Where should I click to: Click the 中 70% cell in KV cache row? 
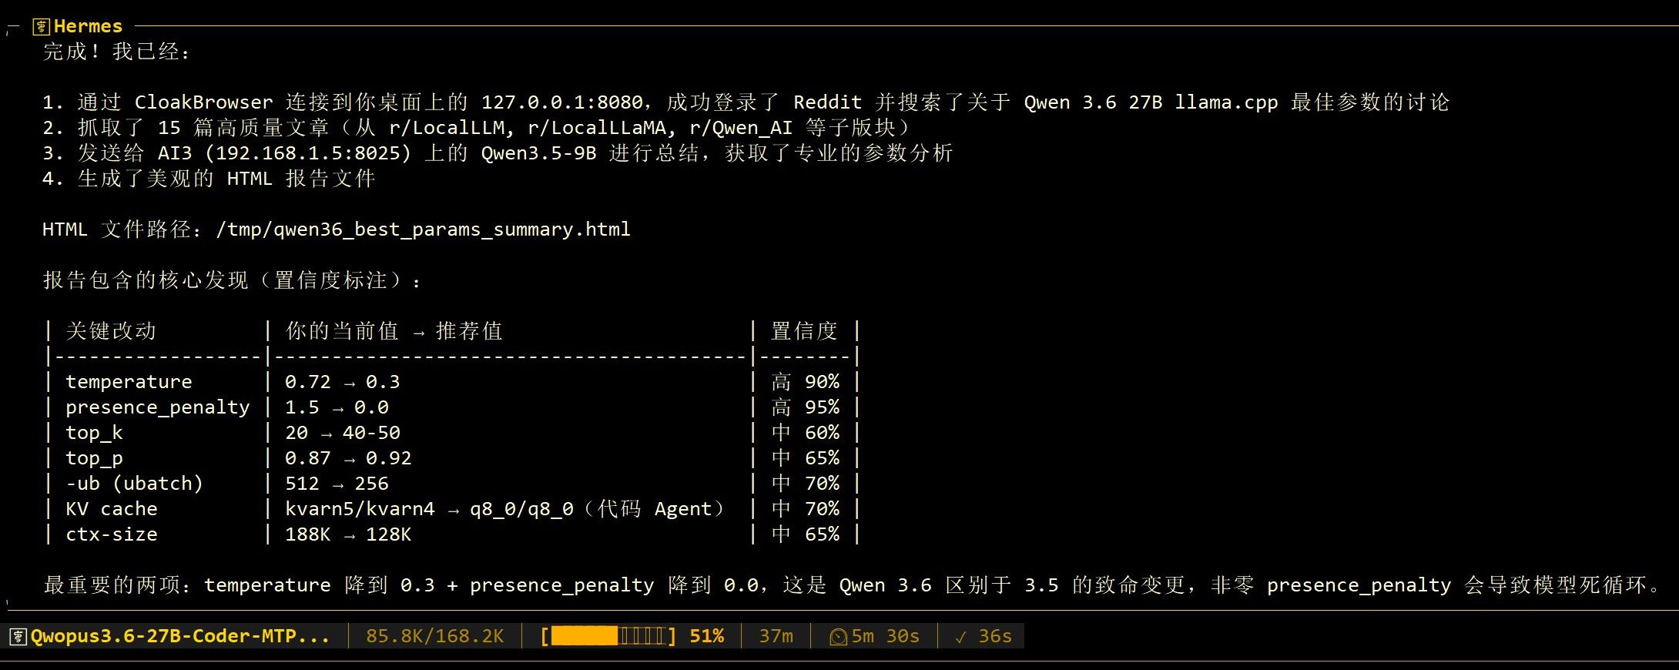pyautogui.click(x=805, y=509)
